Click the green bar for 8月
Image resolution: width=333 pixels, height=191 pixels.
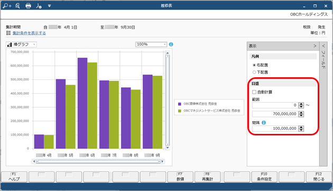(136, 119)
